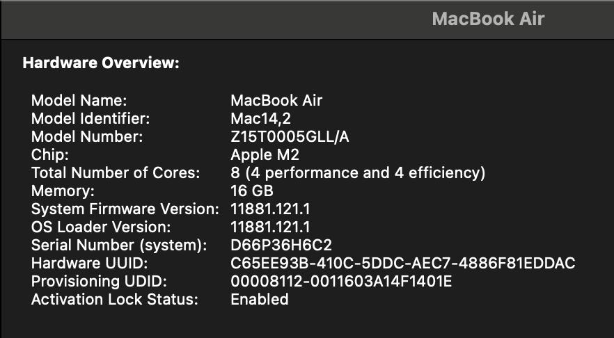Select the Hardware UUID value starting C65EE93B
Screen dimensions: 614x338
pos(403,264)
